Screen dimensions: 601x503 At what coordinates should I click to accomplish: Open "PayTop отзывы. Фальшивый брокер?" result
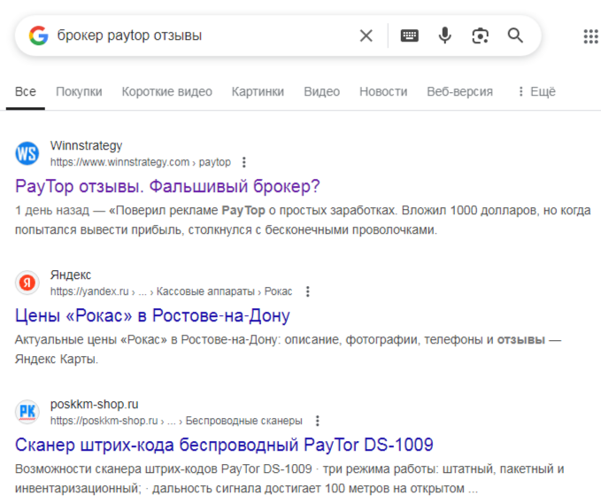pos(167,186)
